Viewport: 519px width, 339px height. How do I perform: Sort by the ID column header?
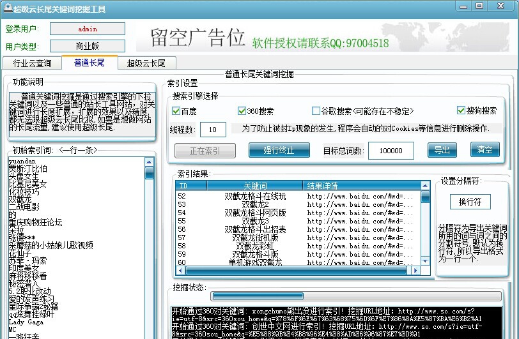coord(191,186)
